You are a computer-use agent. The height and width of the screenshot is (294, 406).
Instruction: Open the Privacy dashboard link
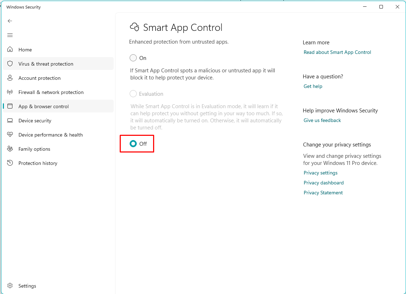[323, 183]
